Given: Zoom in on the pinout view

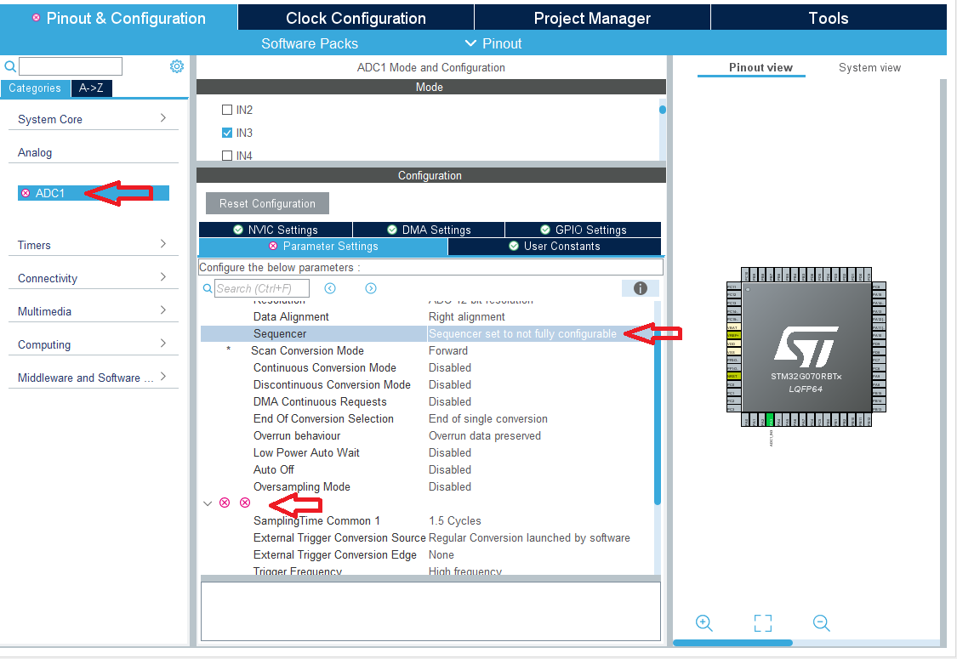Looking at the screenshot, I should [x=704, y=622].
